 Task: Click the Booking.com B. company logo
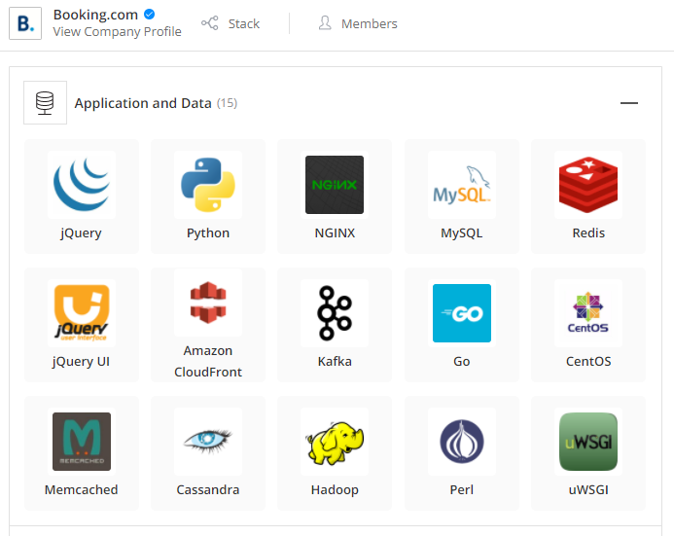[25, 23]
